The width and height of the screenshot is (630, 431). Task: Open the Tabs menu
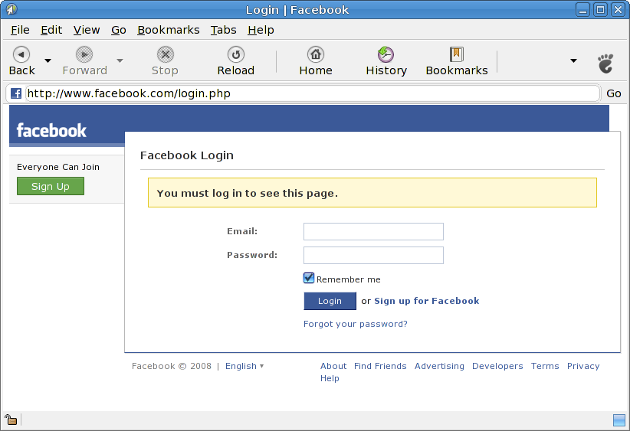(223, 30)
